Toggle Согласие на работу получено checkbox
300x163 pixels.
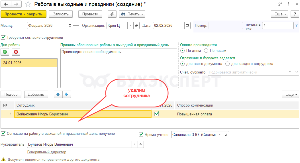pyautogui.click(x=3, y=133)
